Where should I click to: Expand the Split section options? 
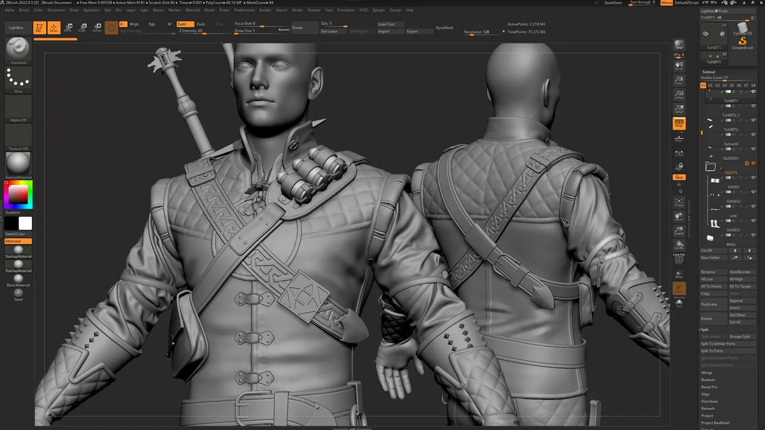click(705, 329)
